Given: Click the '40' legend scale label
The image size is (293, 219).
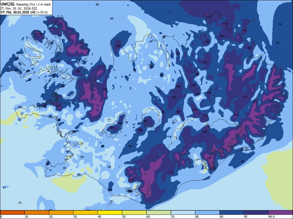Looking at the screenshot, I should 99,217.
